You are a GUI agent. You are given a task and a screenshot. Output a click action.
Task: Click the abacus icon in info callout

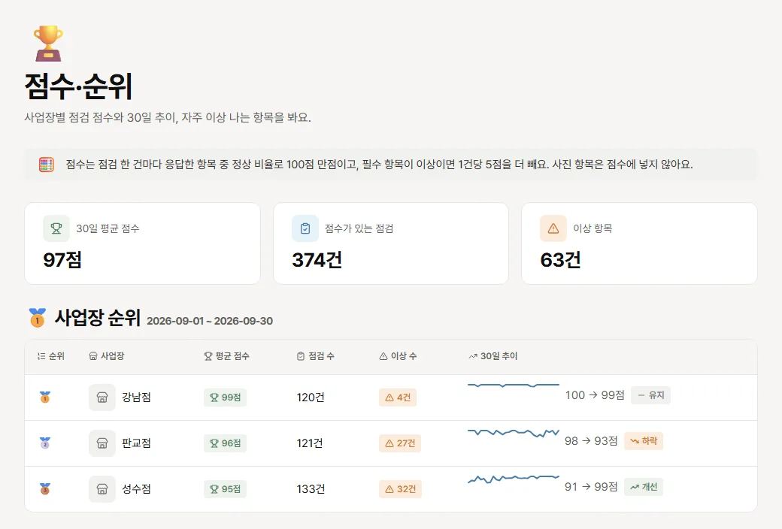click(47, 165)
